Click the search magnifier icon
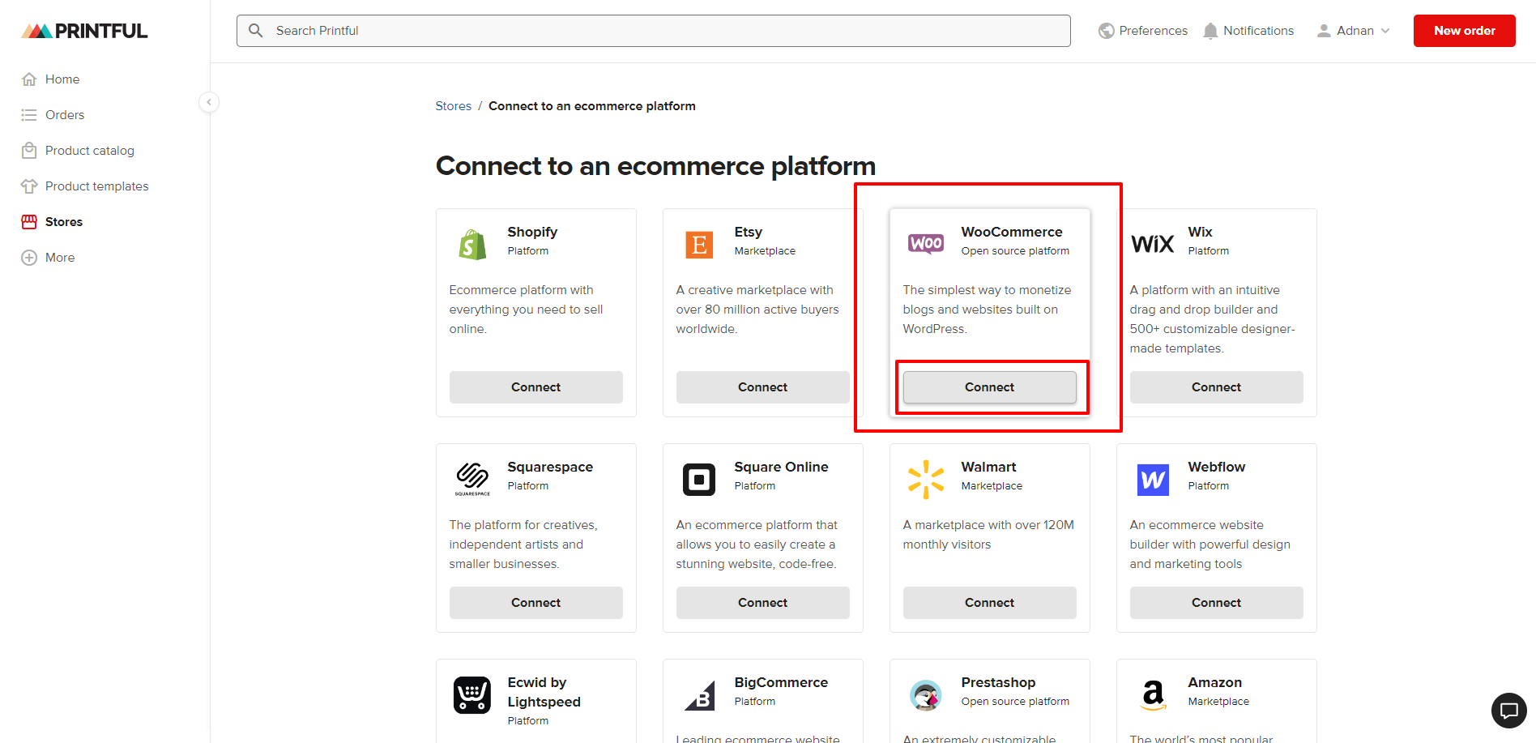Viewport: 1536px width, 743px height. [x=255, y=31]
